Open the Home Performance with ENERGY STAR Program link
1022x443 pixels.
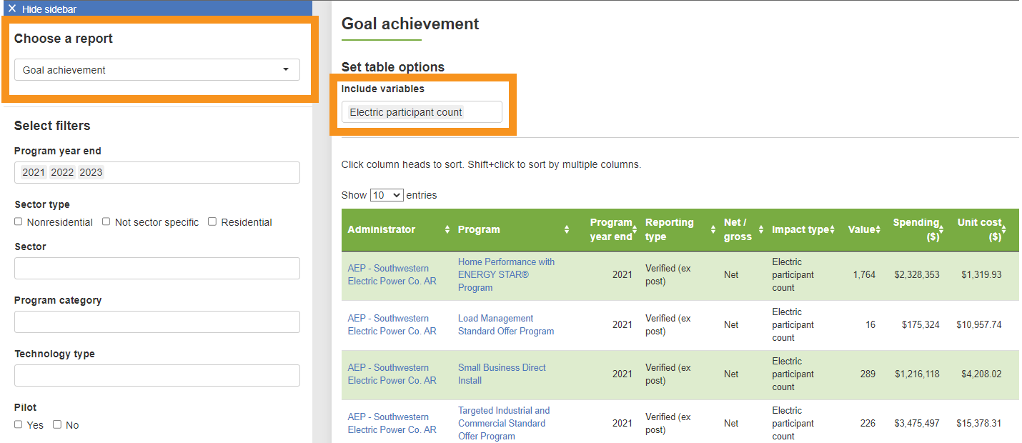[x=506, y=274]
